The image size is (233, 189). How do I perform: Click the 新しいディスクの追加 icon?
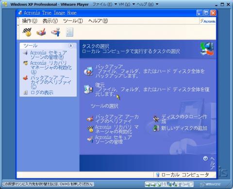click(x=156, y=128)
